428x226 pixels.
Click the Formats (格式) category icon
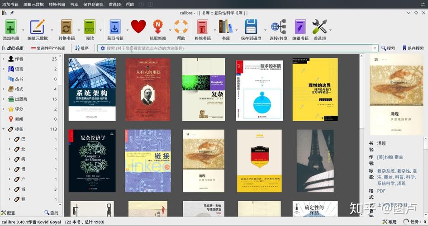pyautogui.click(x=11, y=89)
